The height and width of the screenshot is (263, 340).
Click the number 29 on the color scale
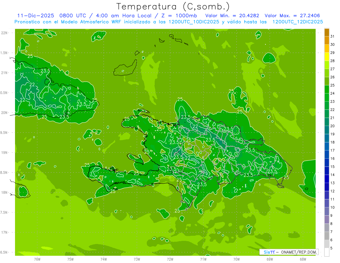pyautogui.click(x=333, y=53)
